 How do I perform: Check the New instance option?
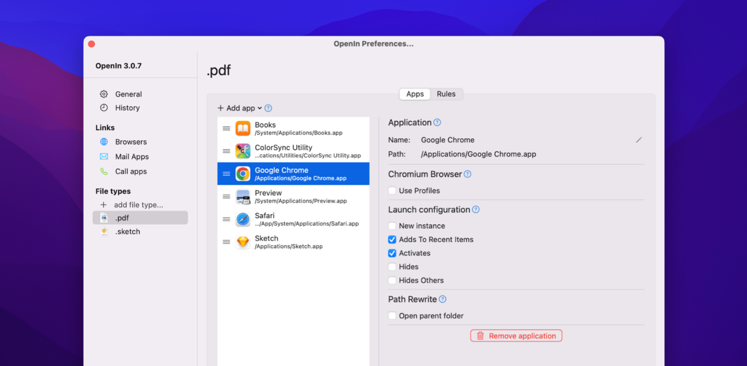click(x=392, y=226)
